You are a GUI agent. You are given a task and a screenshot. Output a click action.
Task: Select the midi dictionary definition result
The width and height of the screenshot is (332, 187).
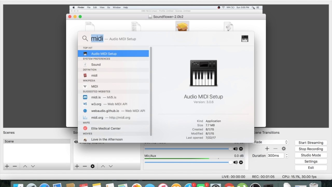(113, 75)
